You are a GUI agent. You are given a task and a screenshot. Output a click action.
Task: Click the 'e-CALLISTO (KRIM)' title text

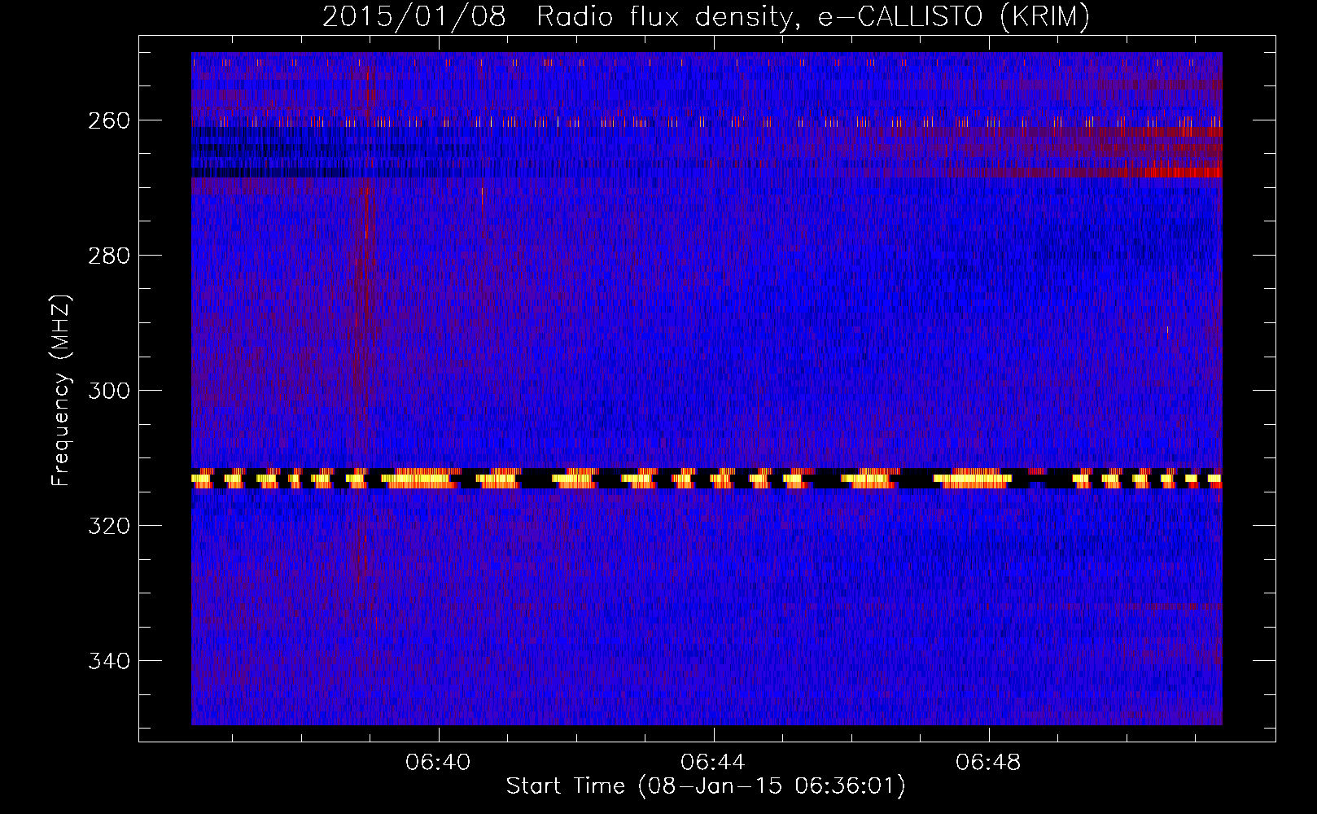click(953, 17)
